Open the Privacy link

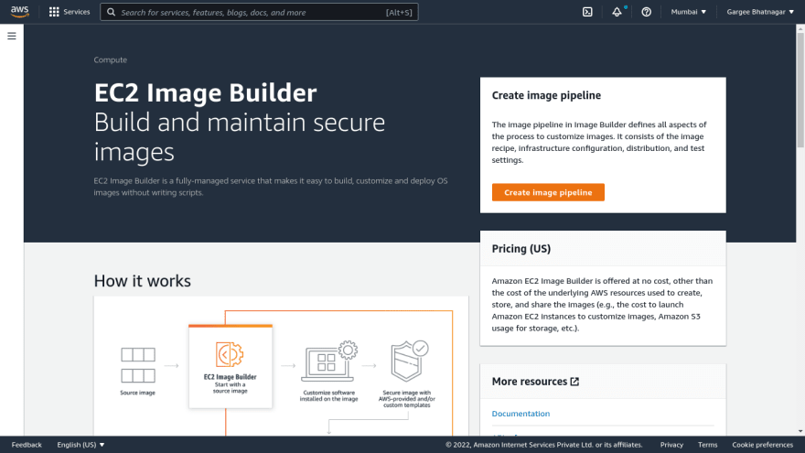tap(671, 445)
